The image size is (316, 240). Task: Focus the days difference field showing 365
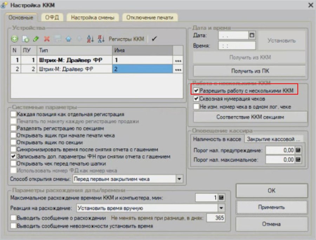(x=216, y=218)
